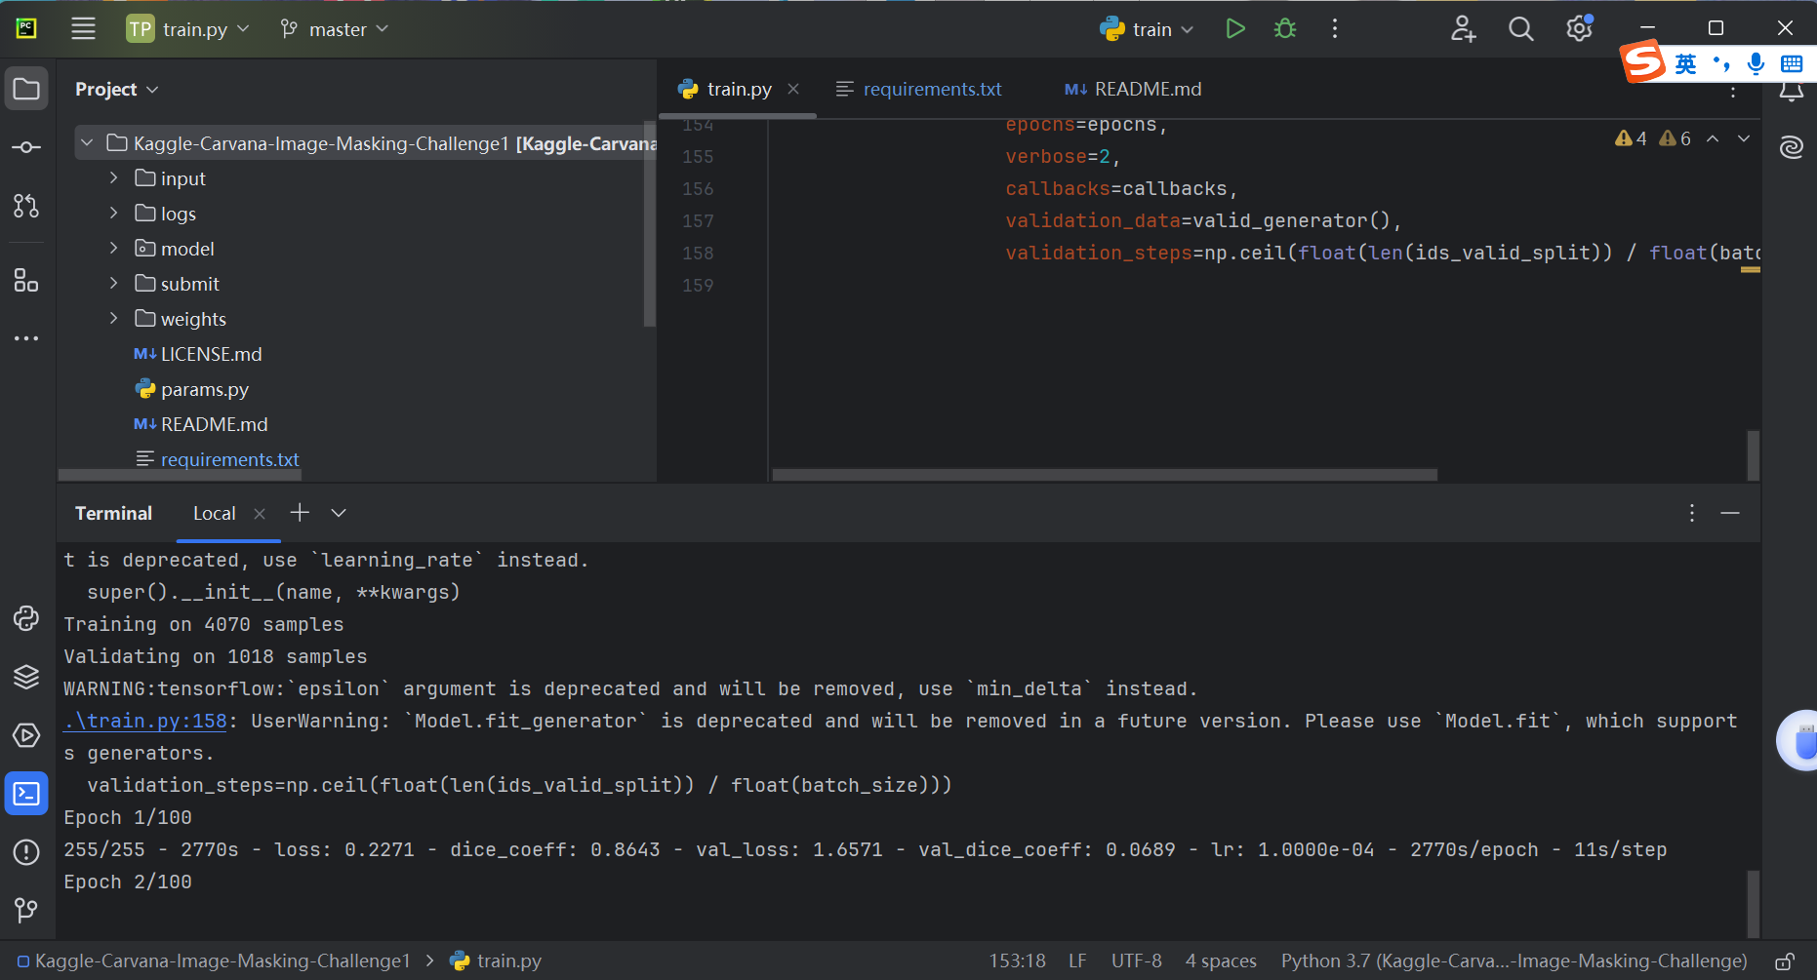Open the Structure tool window

click(x=26, y=281)
